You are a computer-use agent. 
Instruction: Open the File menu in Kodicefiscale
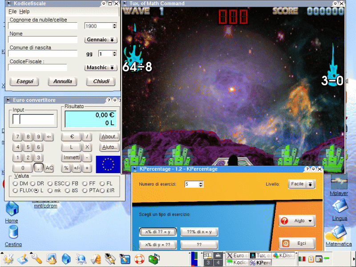(x=12, y=12)
